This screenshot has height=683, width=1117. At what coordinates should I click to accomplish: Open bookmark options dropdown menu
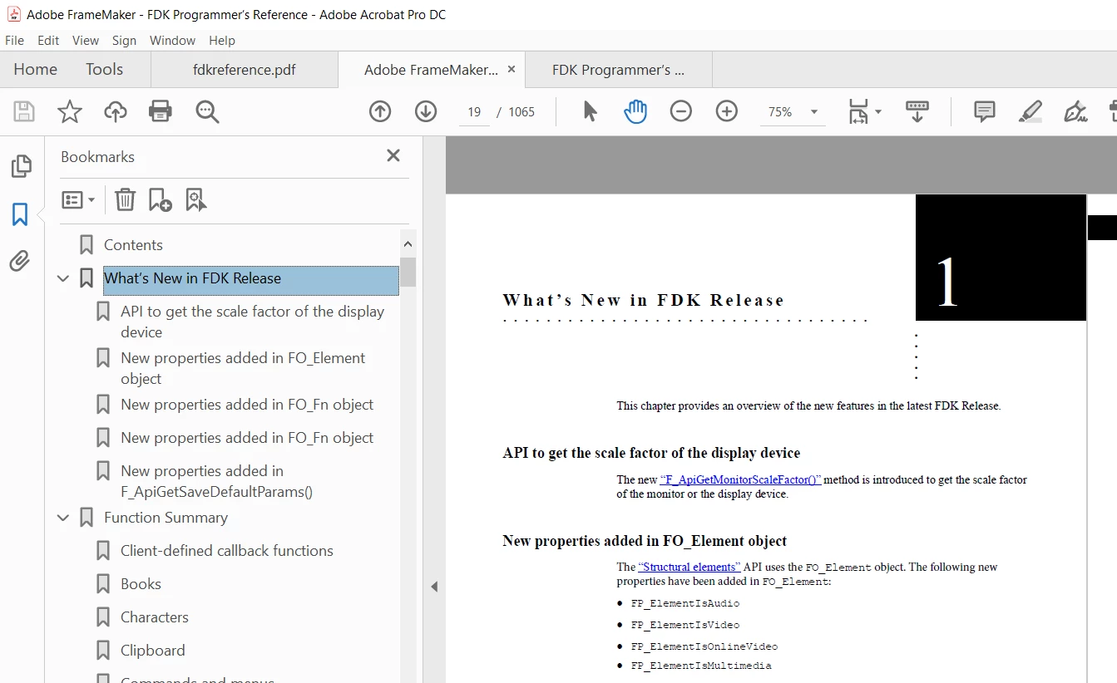point(79,199)
